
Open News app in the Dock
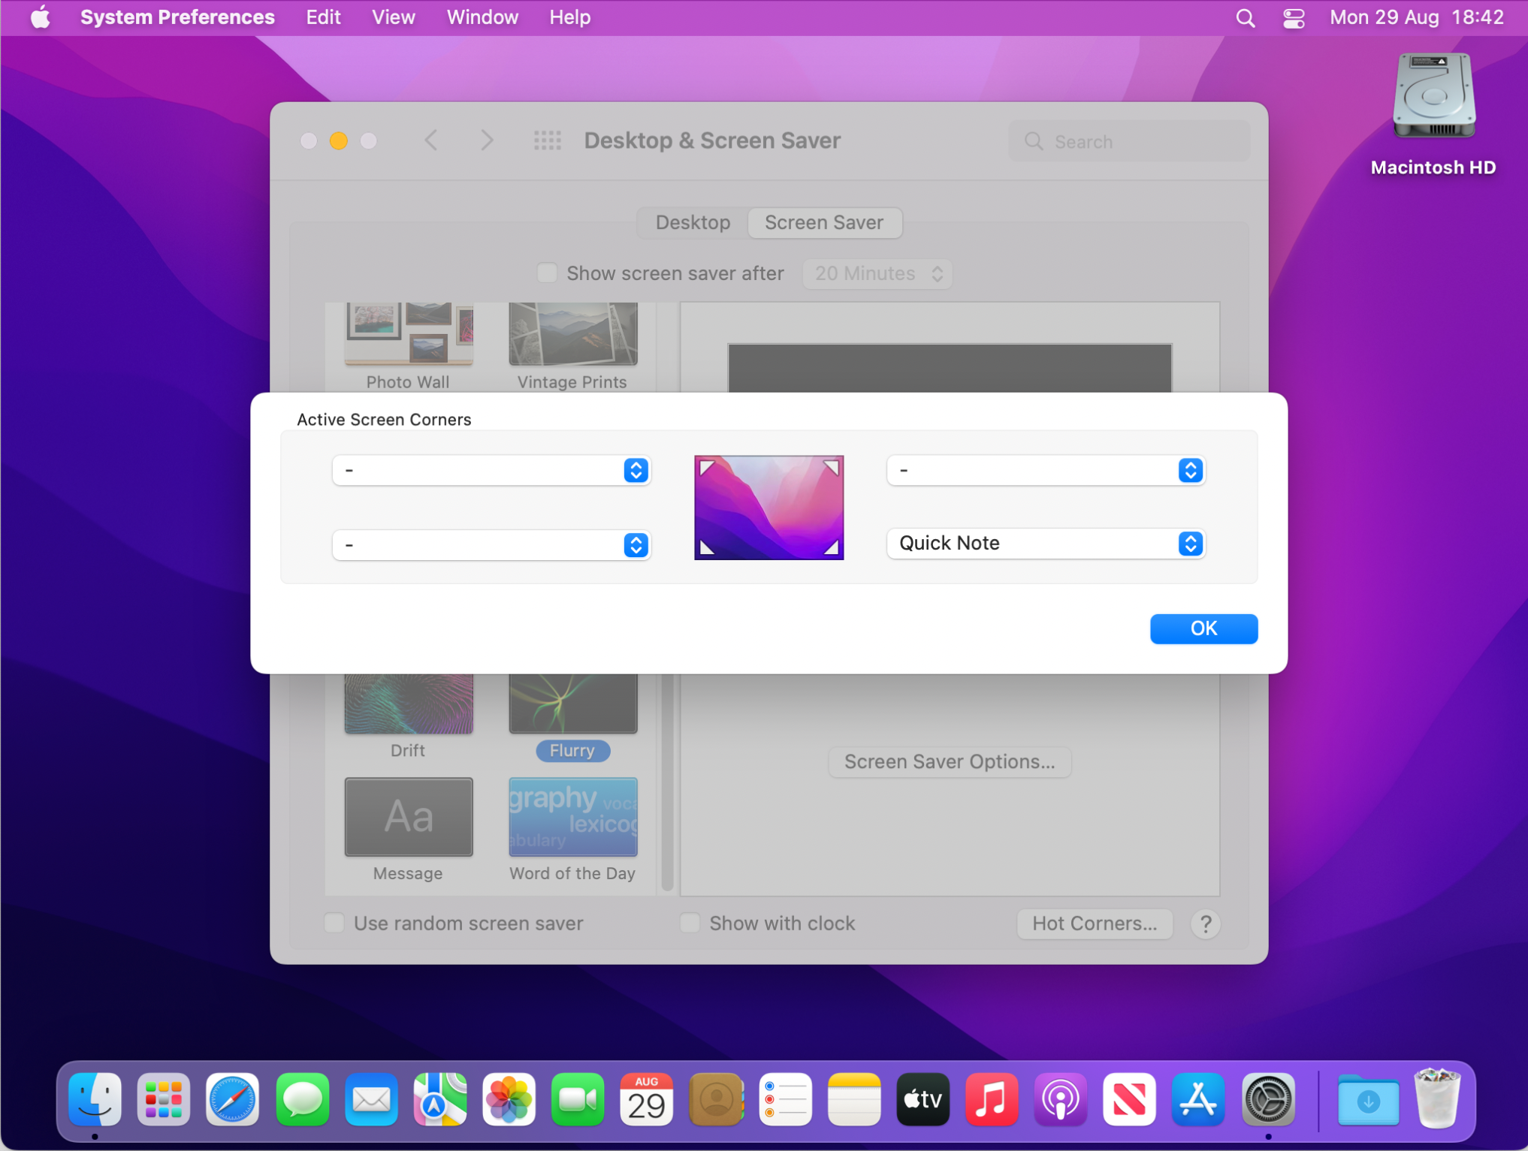[1130, 1099]
